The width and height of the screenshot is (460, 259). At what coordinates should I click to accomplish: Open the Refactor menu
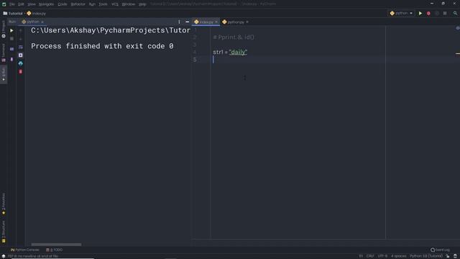[x=78, y=4]
